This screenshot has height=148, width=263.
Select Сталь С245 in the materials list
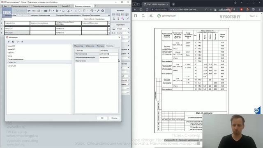(x=39, y=62)
